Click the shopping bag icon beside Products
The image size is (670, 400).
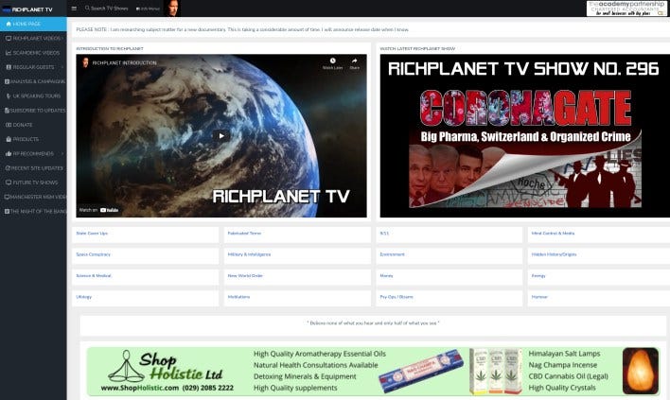[9, 139]
